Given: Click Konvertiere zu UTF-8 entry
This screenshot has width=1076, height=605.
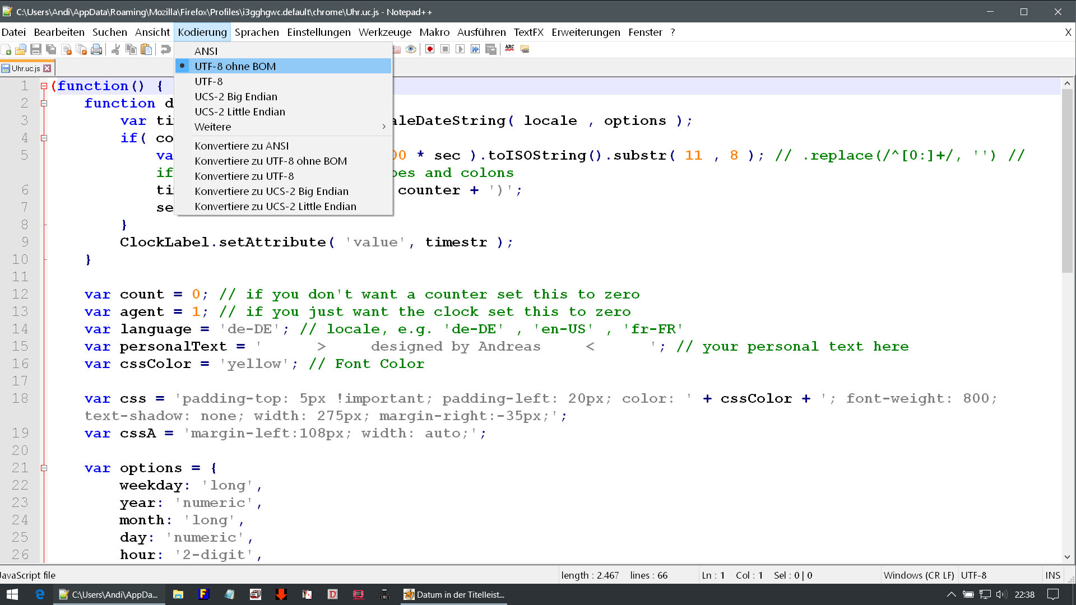Looking at the screenshot, I should pos(244,176).
